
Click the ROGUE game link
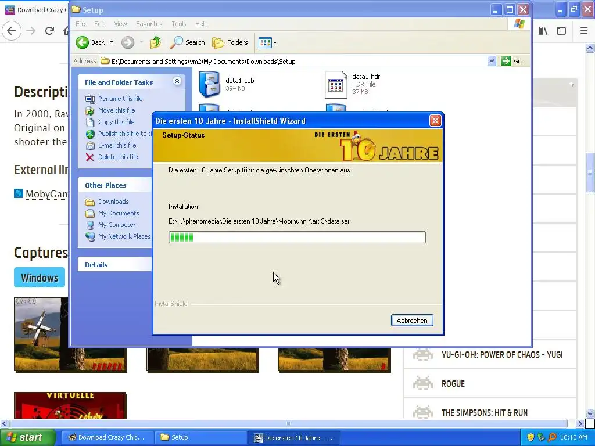[453, 384]
